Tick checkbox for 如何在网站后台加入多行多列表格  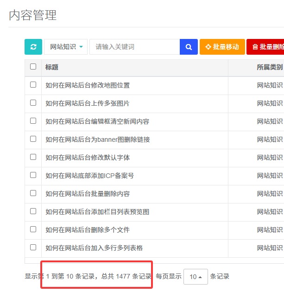click(33, 248)
